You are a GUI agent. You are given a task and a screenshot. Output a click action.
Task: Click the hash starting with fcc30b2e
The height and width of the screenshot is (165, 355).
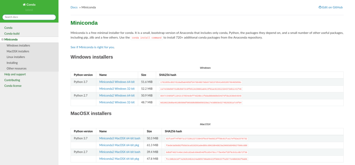(207, 159)
